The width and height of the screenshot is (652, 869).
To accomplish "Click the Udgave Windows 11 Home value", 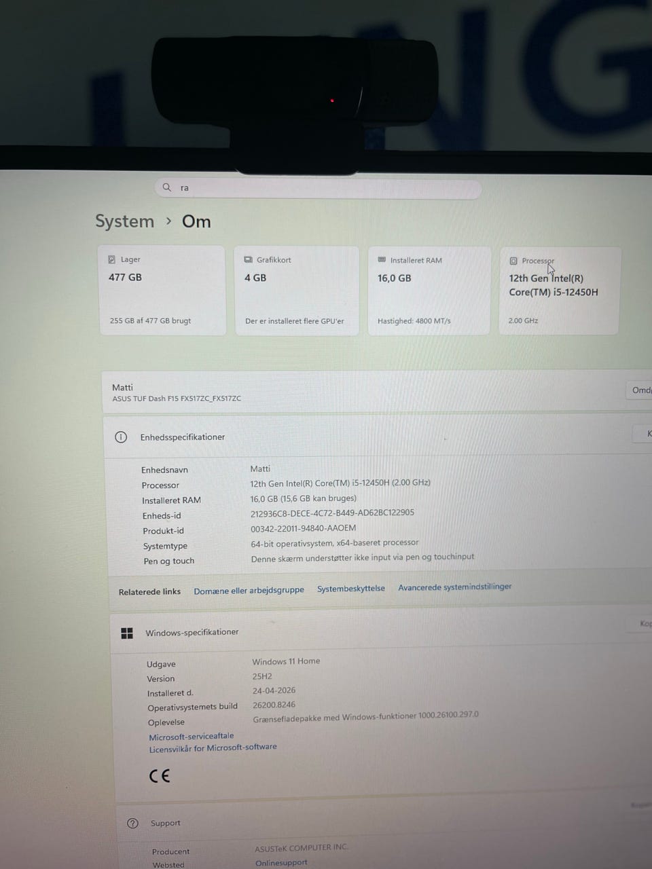I will (x=286, y=661).
